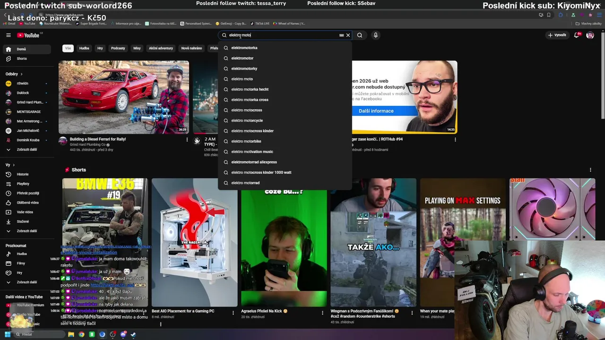Select the Mixy filter chip
The image size is (605, 340).
[137, 48]
